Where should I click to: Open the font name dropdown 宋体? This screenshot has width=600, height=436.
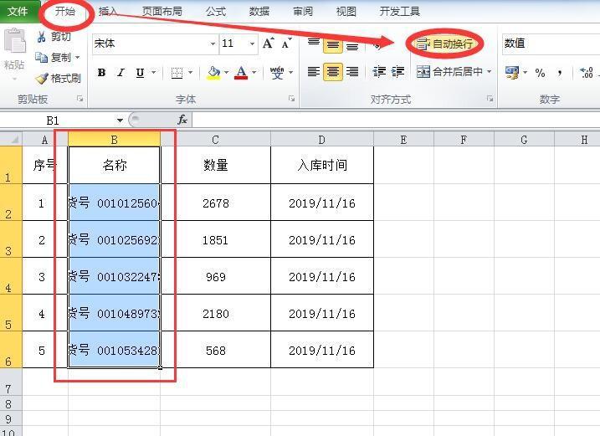tap(213, 44)
